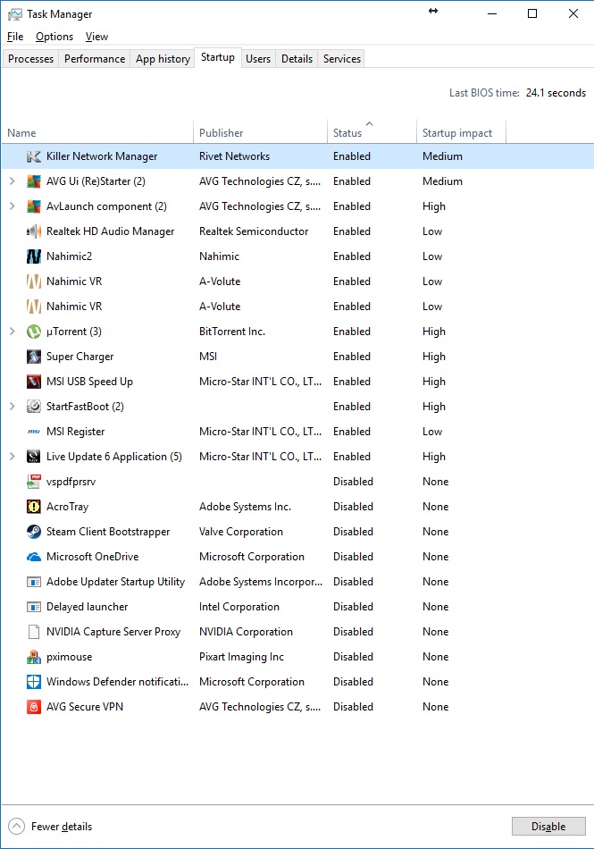Select the Super Charger row name text
This screenshot has height=849, width=594.
coord(80,357)
